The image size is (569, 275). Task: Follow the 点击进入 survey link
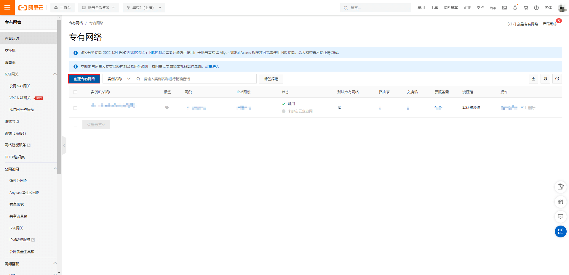pos(212,67)
